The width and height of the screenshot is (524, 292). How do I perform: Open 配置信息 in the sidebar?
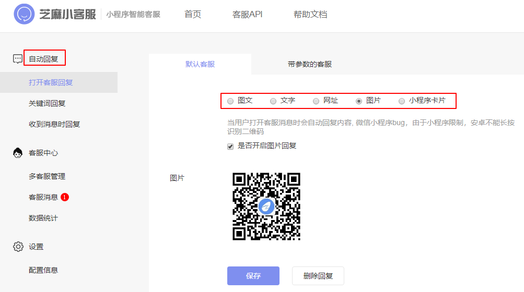point(43,270)
